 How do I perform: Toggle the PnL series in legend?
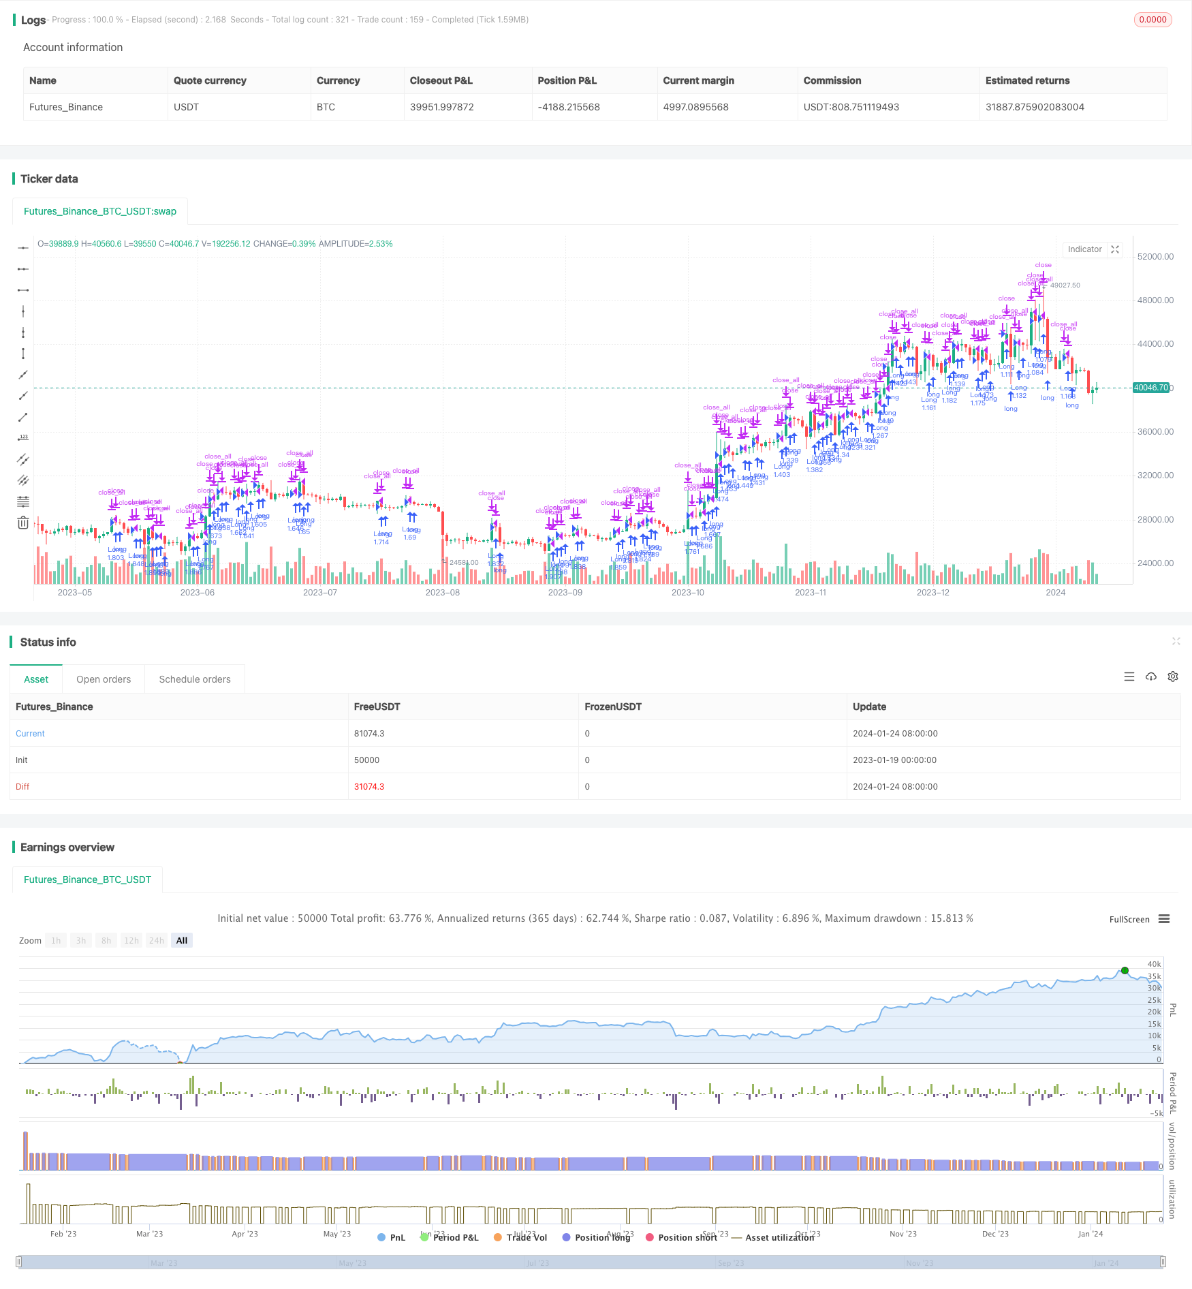point(391,1237)
